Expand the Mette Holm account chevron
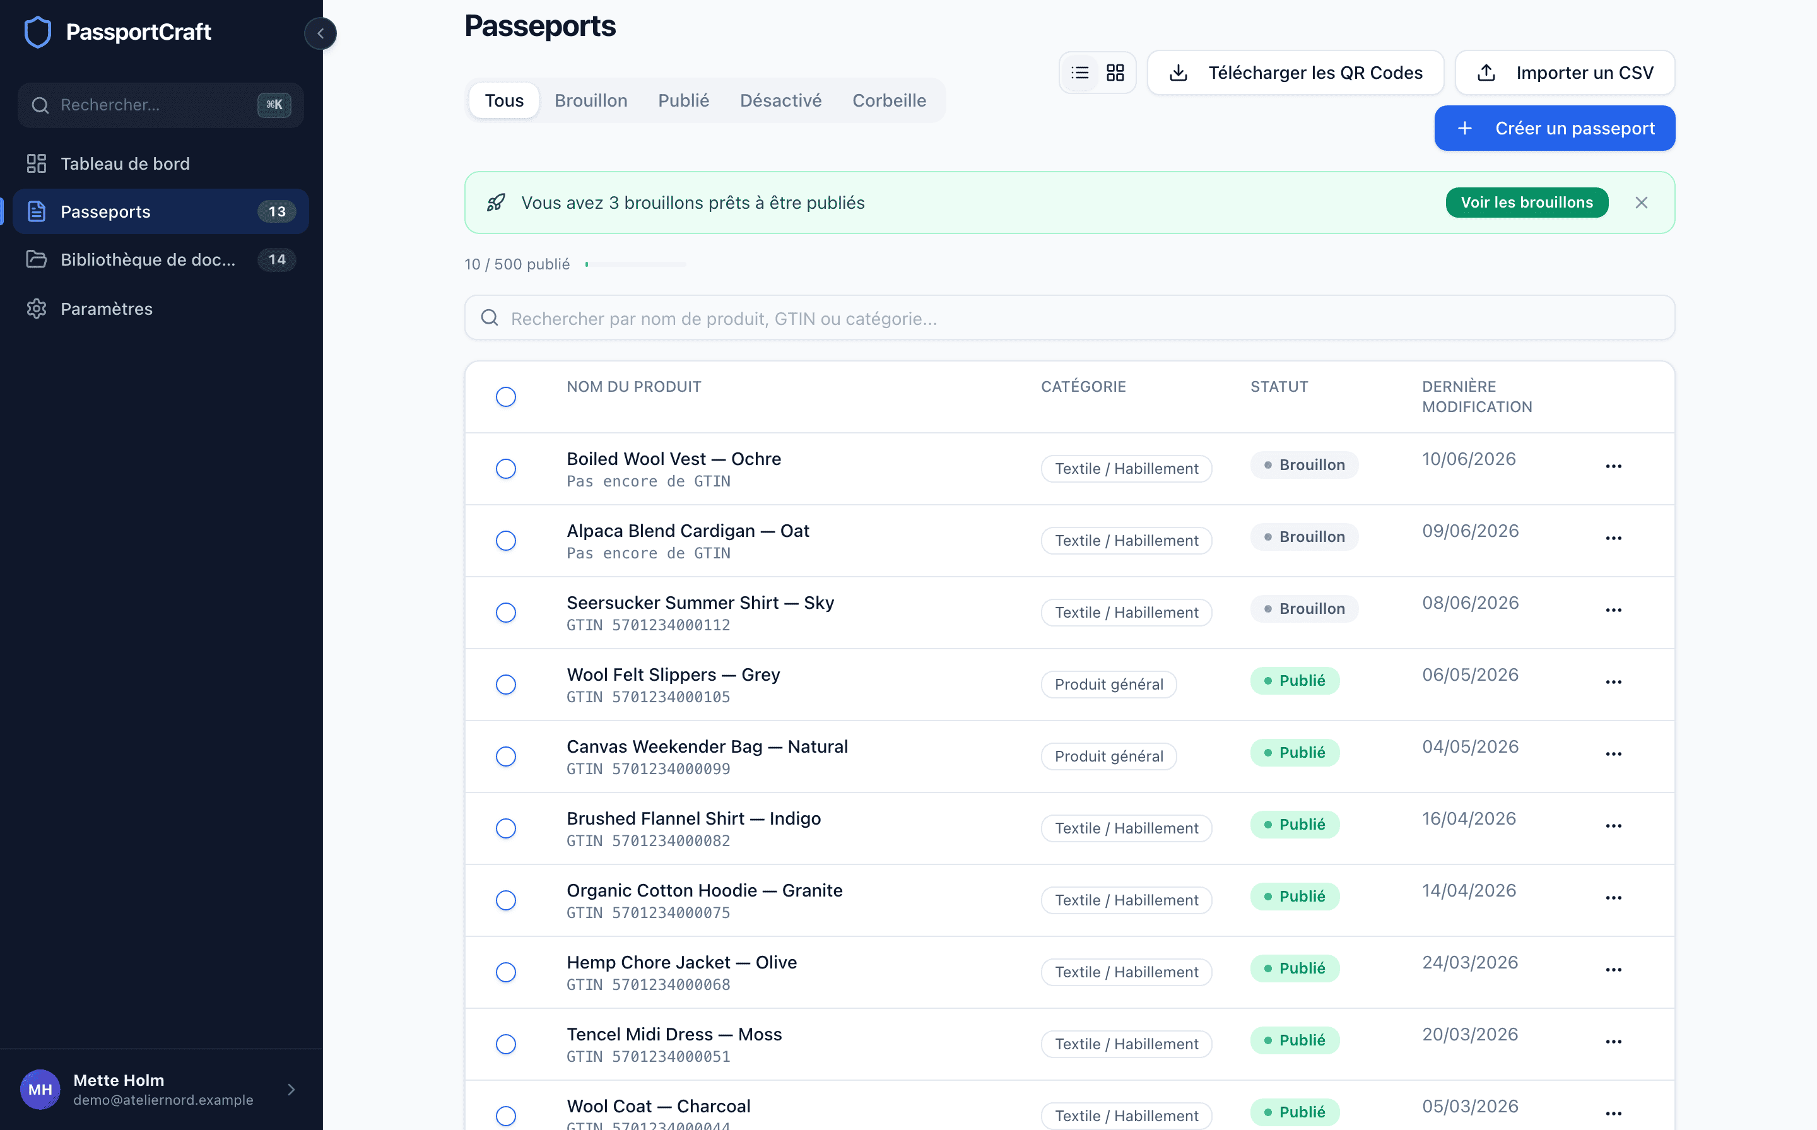The image size is (1817, 1130). [x=291, y=1090]
